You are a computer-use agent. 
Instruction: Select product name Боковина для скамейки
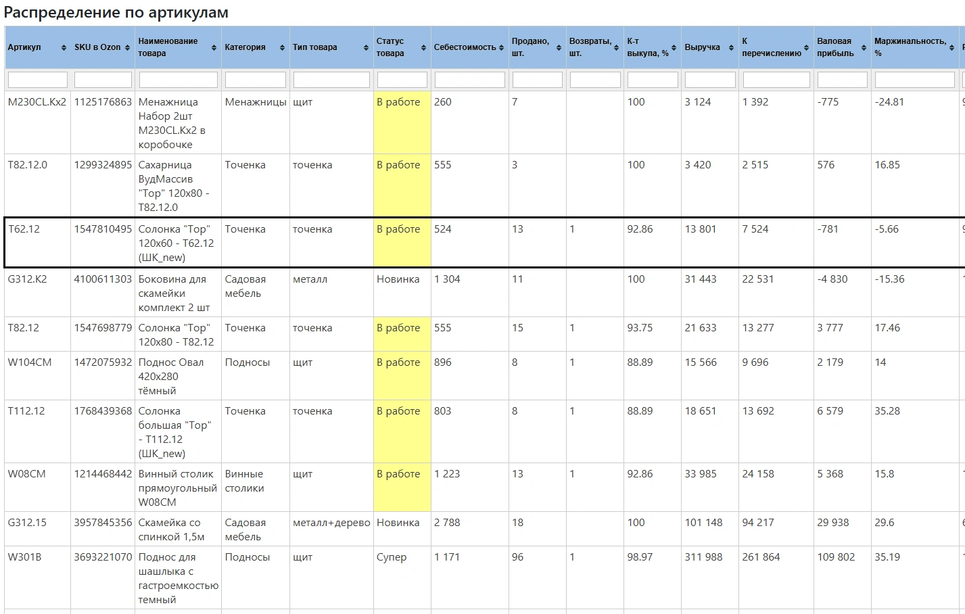[174, 293]
